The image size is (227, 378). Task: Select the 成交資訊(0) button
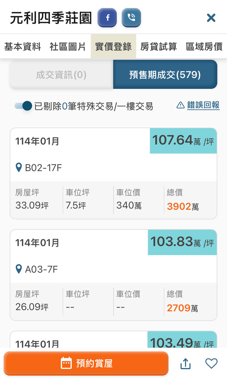(61, 75)
